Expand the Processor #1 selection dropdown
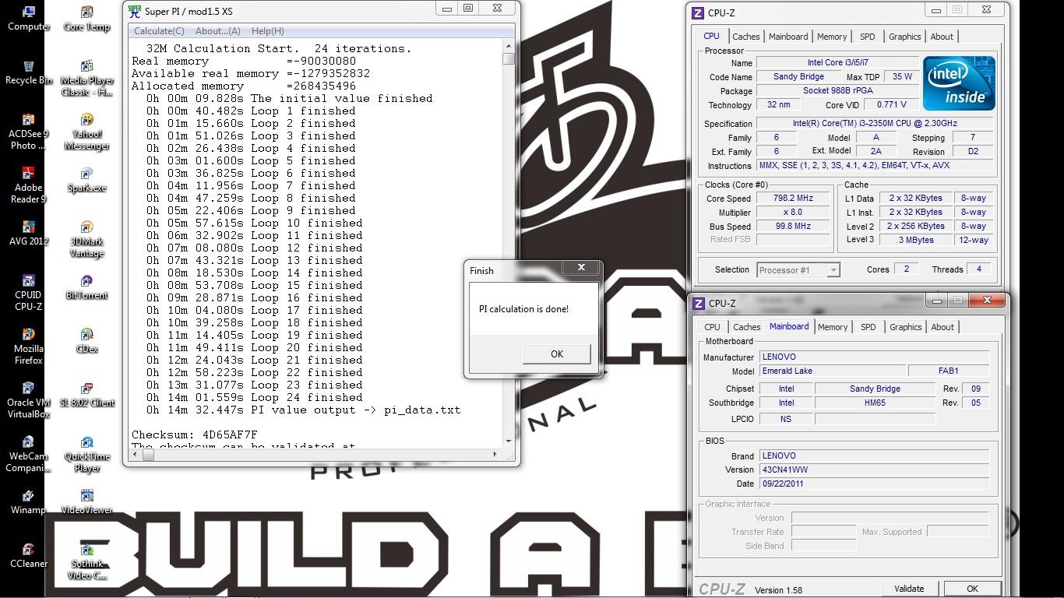This screenshot has height=598, width=1064. click(x=833, y=270)
